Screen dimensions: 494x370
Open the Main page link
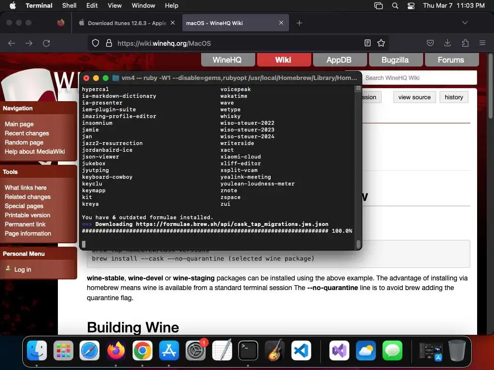point(19,124)
